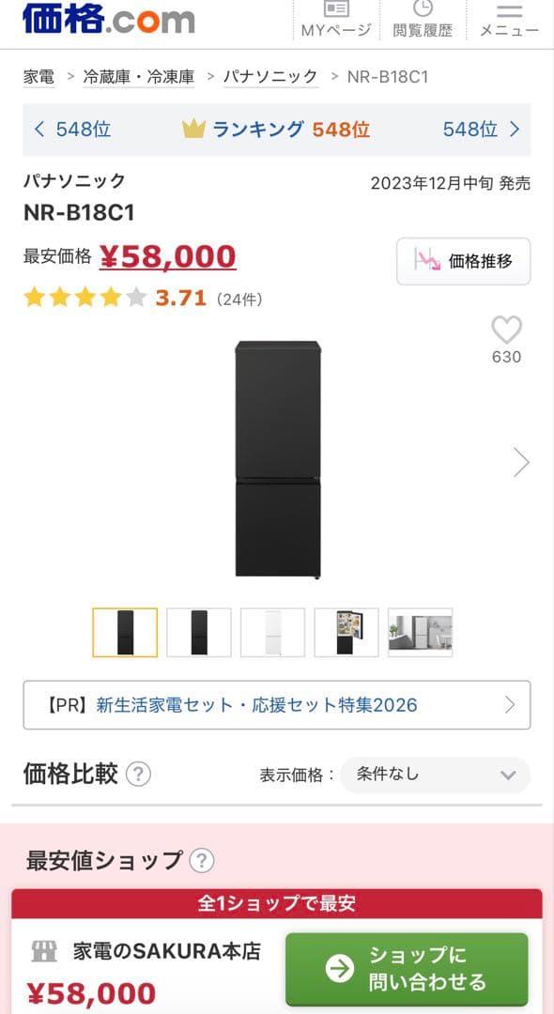Select the white refrigerator thumbnail

tap(272, 632)
